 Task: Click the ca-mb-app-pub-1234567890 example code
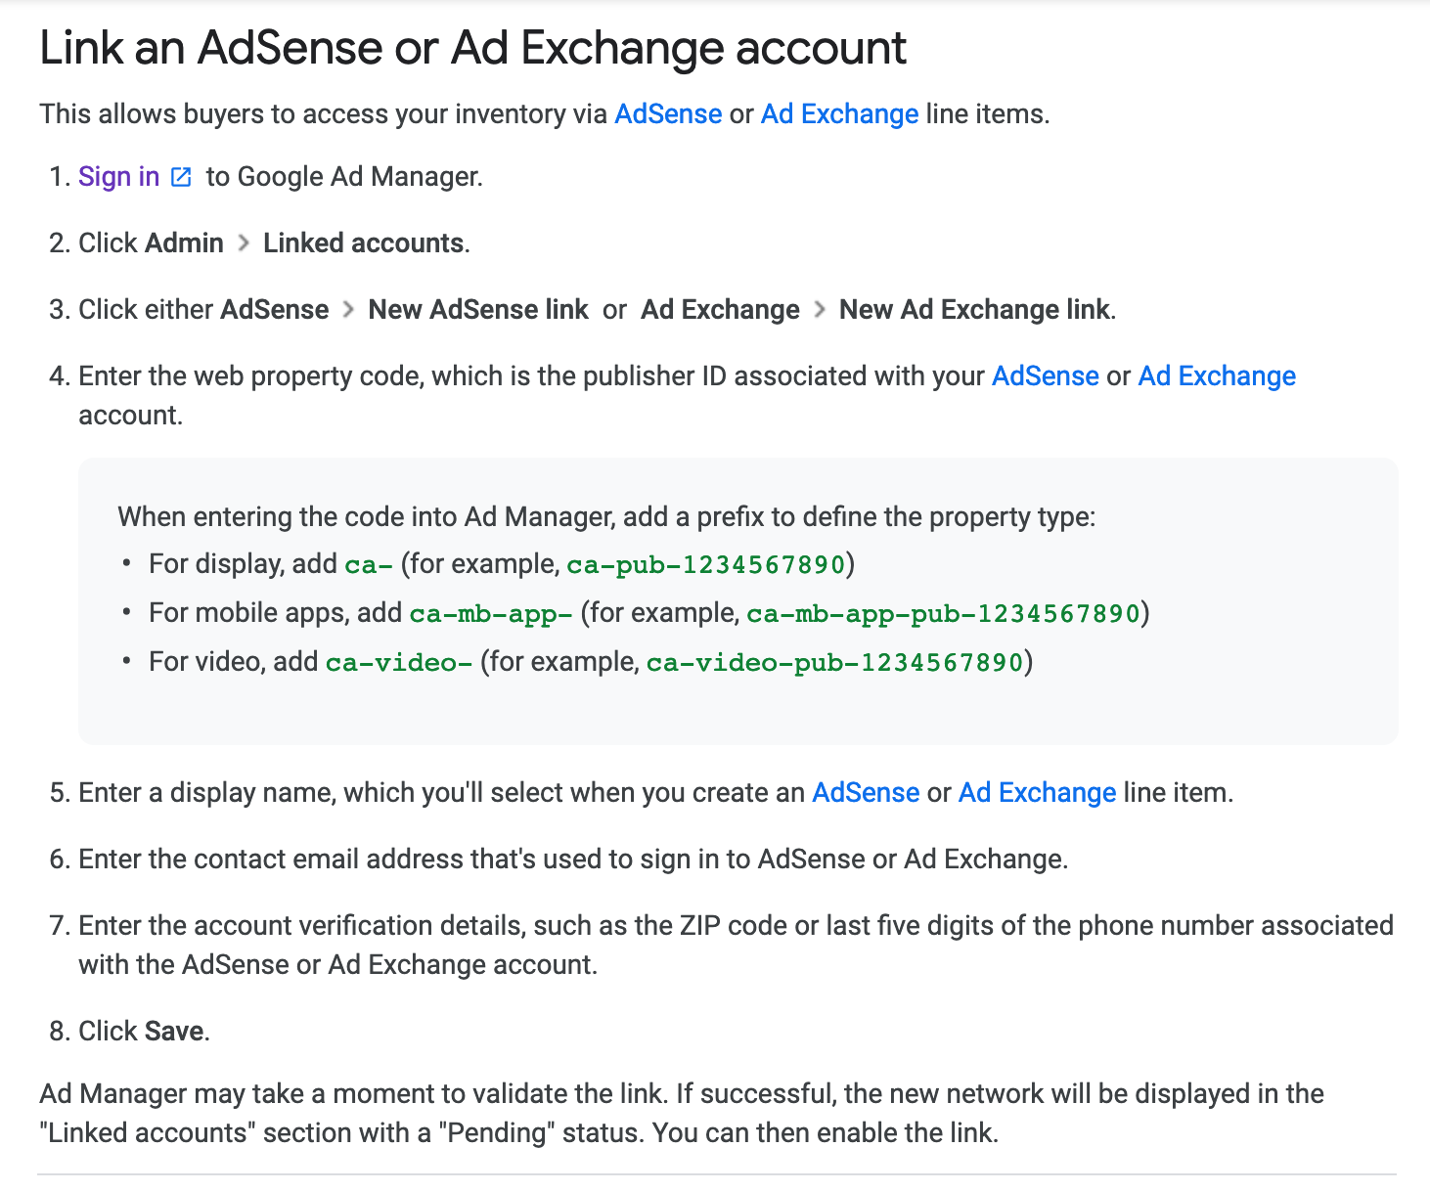coord(943,614)
